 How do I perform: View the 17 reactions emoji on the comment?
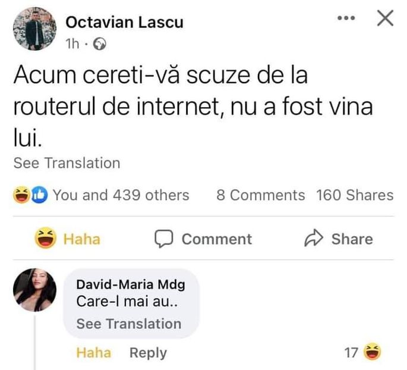click(x=371, y=353)
